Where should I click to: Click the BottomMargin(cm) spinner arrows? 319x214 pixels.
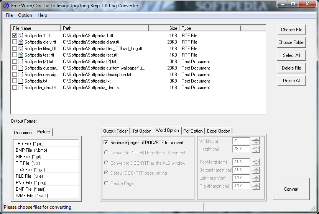(256, 170)
